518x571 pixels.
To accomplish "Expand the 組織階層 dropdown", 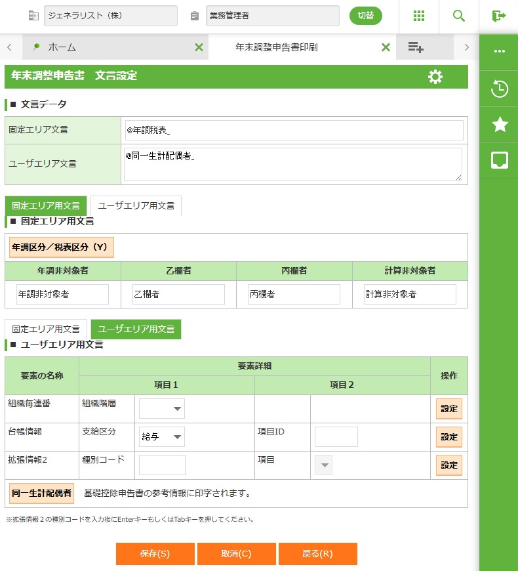I will click(162, 409).
